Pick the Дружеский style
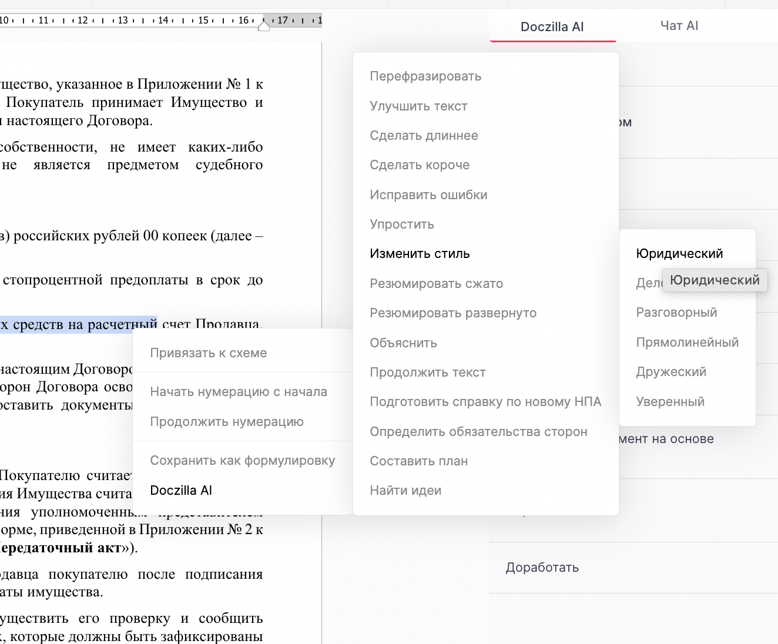Screen dimensions: 778x644 (x=671, y=372)
